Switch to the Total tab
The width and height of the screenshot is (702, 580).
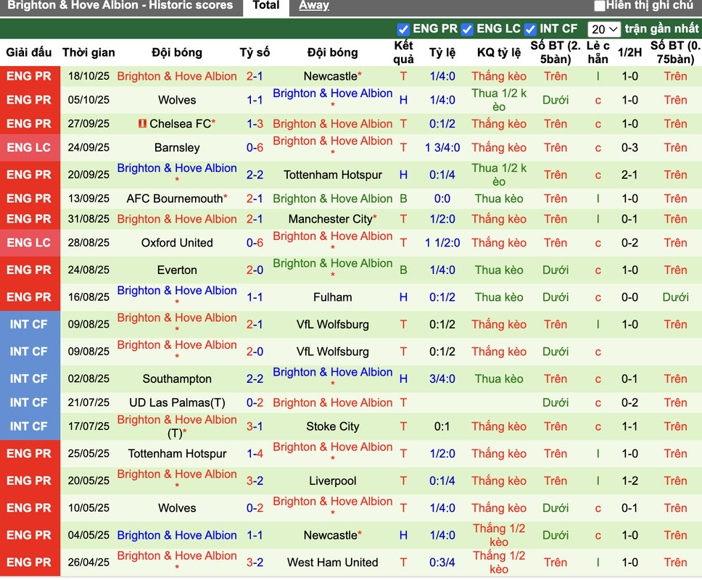point(266,6)
